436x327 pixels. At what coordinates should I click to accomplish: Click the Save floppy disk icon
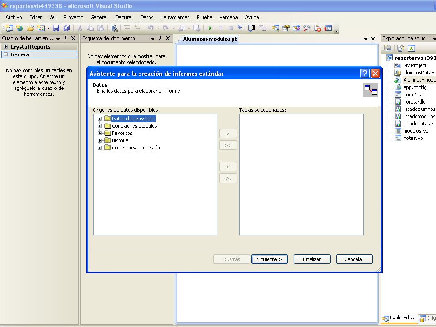click(56, 28)
